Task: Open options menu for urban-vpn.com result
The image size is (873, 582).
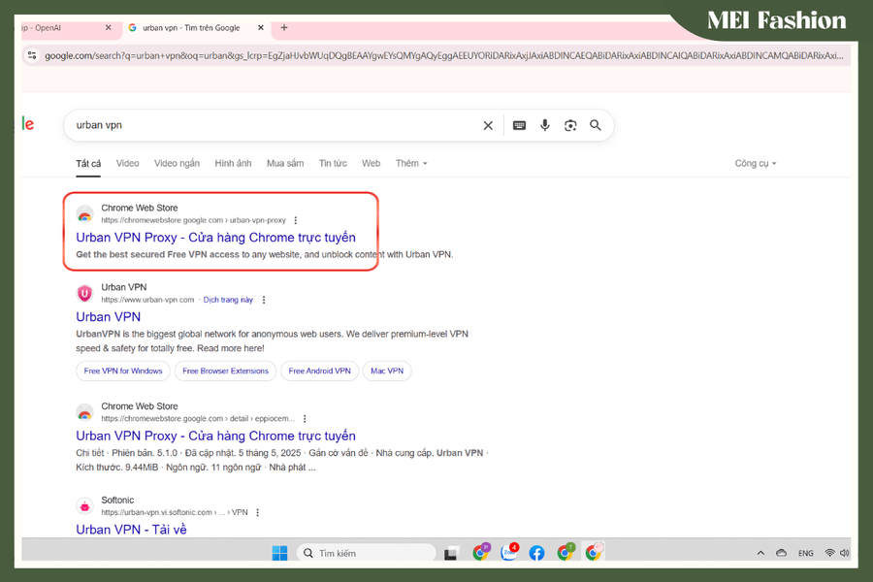Action: pos(264,300)
